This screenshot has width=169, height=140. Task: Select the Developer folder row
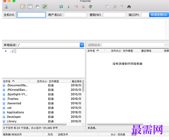coord(42,117)
